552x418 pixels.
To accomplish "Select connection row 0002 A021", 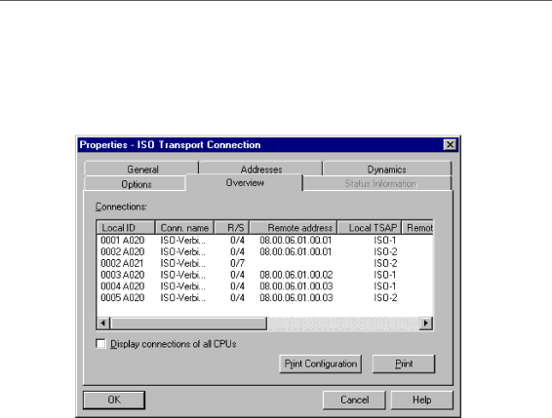I will 264,263.
